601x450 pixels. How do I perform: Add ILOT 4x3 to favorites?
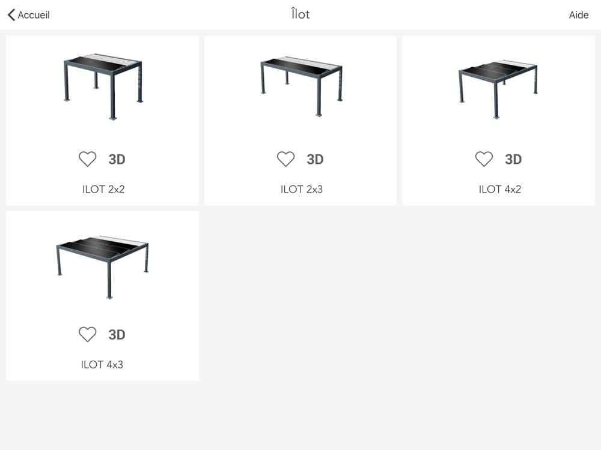pyautogui.click(x=88, y=334)
